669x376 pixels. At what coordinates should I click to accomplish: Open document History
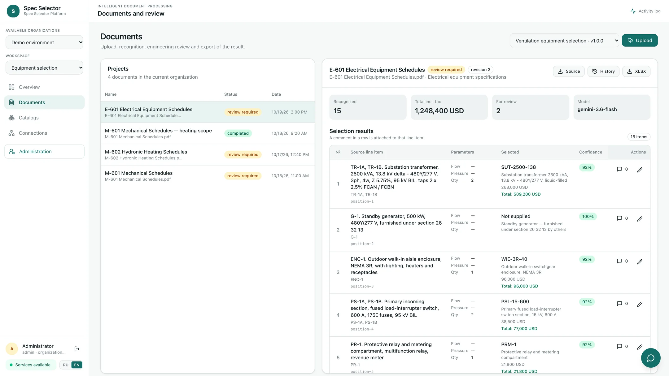click(603, 71)
